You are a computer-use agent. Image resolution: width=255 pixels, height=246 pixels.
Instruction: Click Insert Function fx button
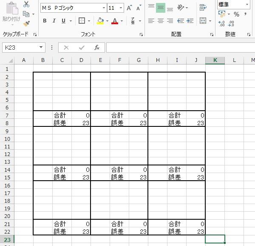point(97,48)
